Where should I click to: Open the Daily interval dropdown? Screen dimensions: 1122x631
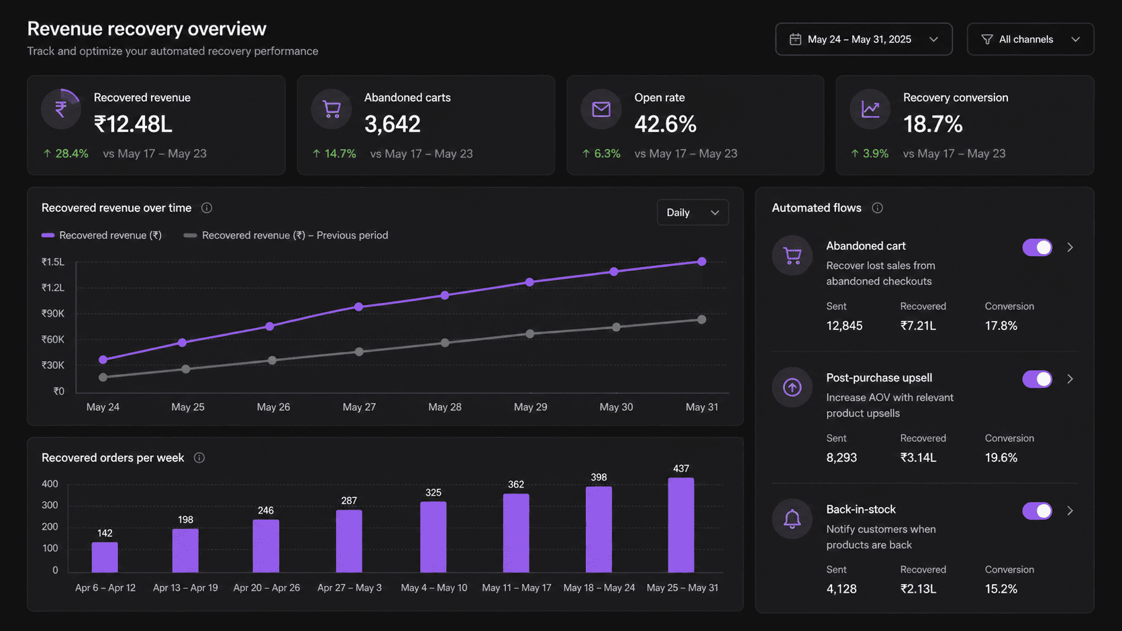click(x=693, y=213)
